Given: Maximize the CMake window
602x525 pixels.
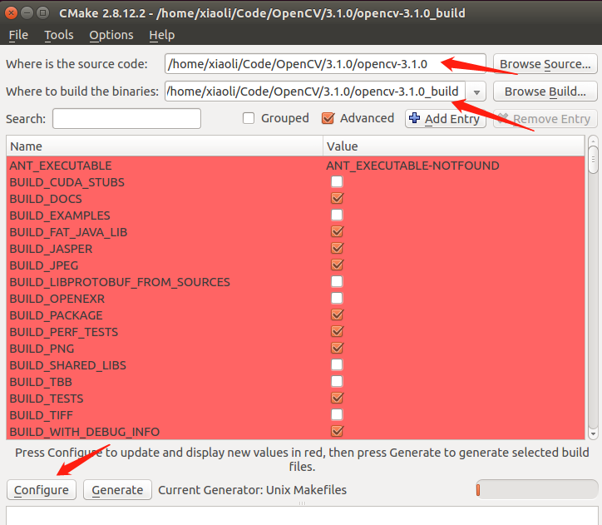Looking at the screenshot, I should pos(42,13).
